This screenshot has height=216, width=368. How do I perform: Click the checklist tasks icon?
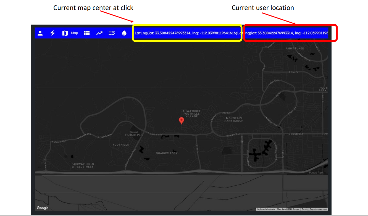coord(112,33)
